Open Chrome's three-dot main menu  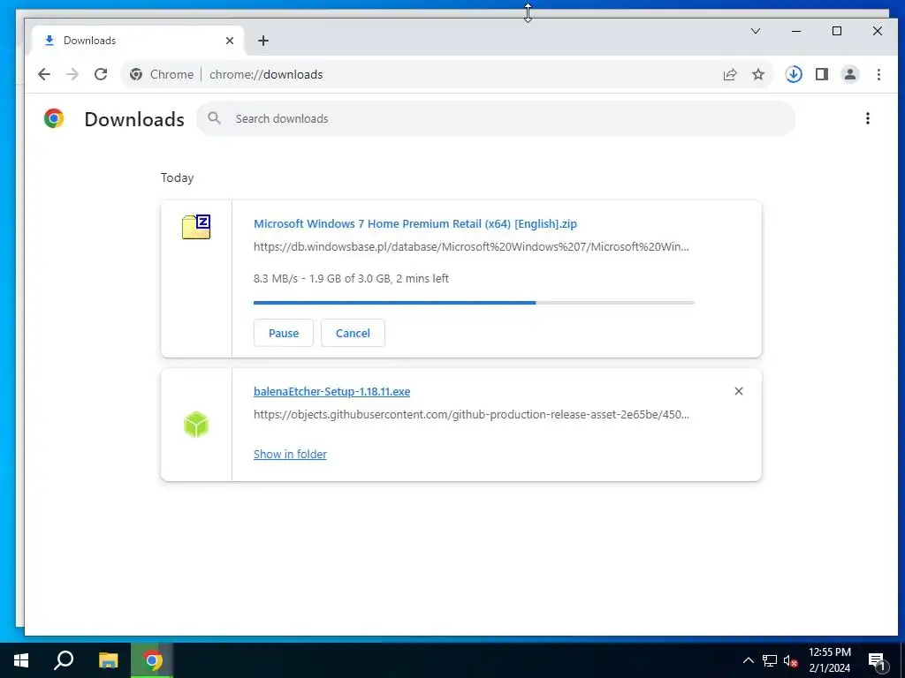point(878,74)
